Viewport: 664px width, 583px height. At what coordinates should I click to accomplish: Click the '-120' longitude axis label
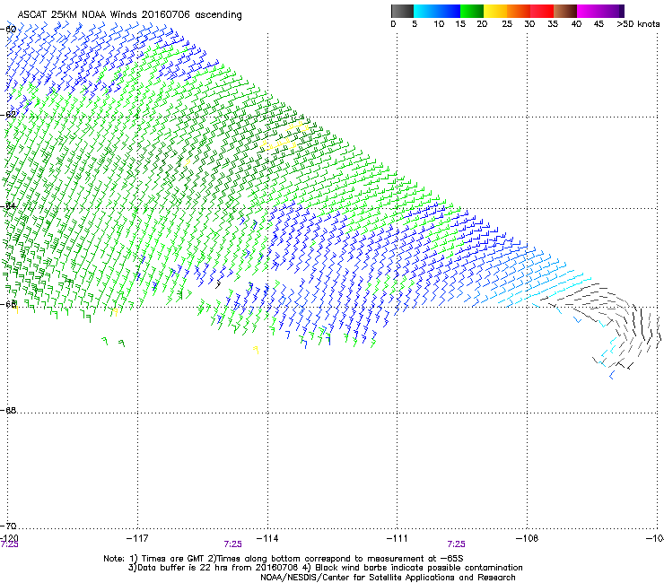coord(9,538)
